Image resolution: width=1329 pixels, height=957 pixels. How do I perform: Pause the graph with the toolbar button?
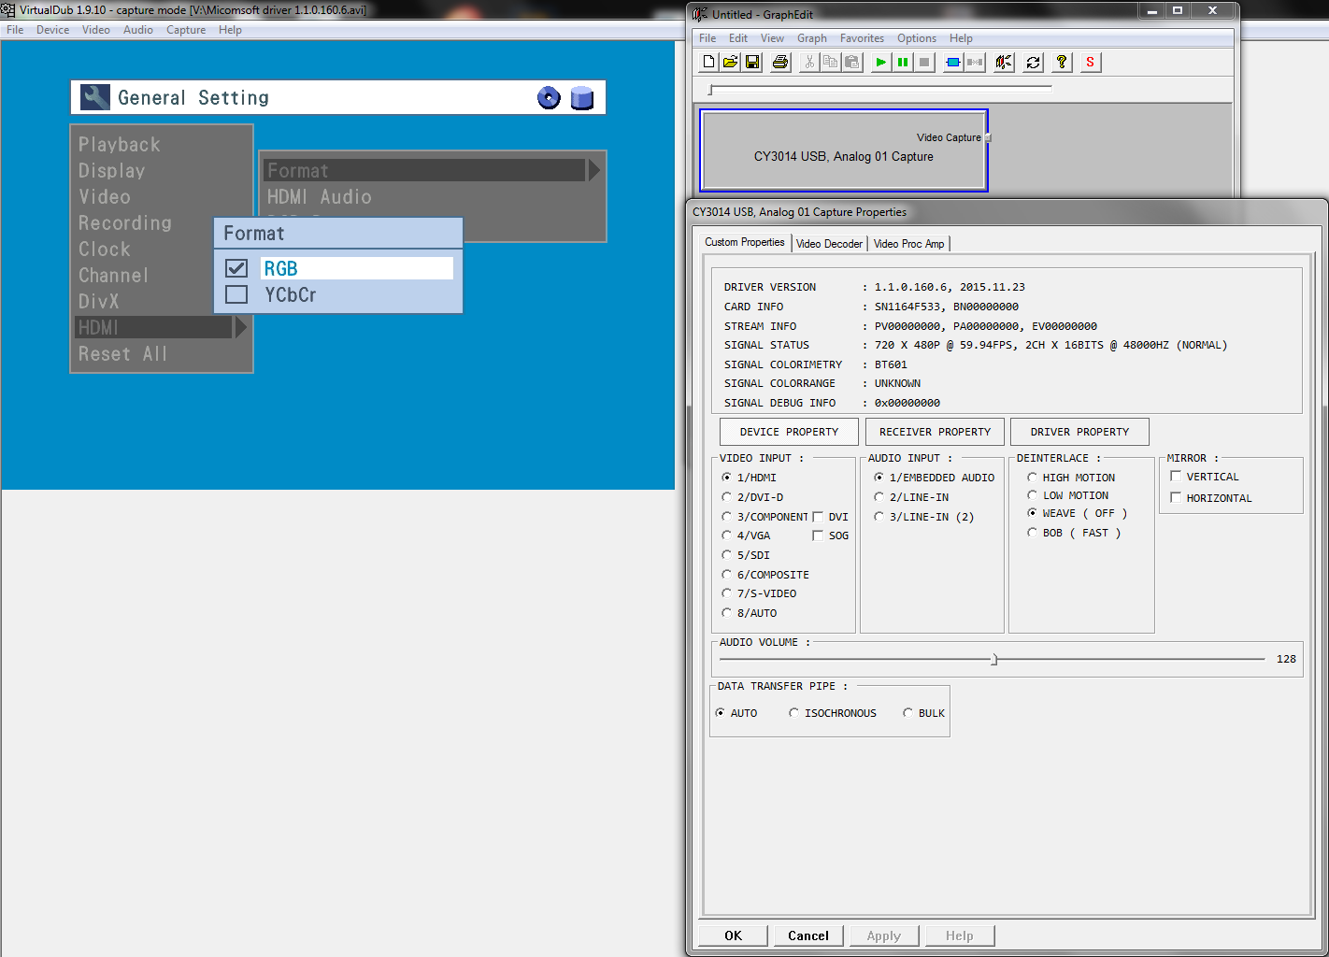pos(903,63)
